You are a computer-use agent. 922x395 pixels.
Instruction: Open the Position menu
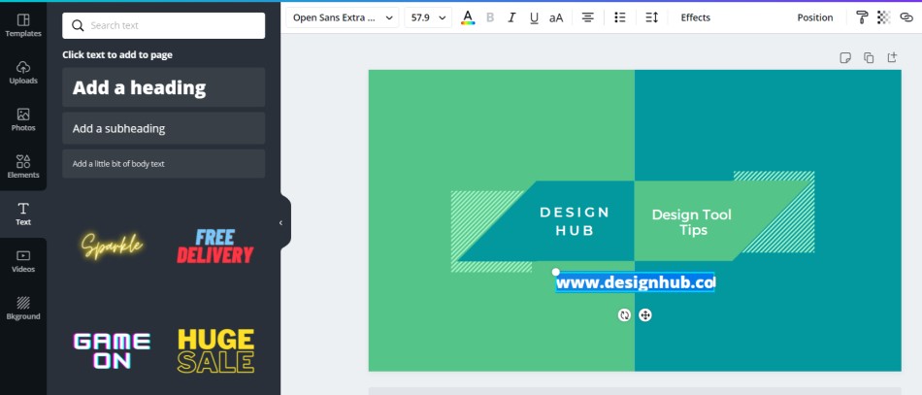click(x=815, y=17)
